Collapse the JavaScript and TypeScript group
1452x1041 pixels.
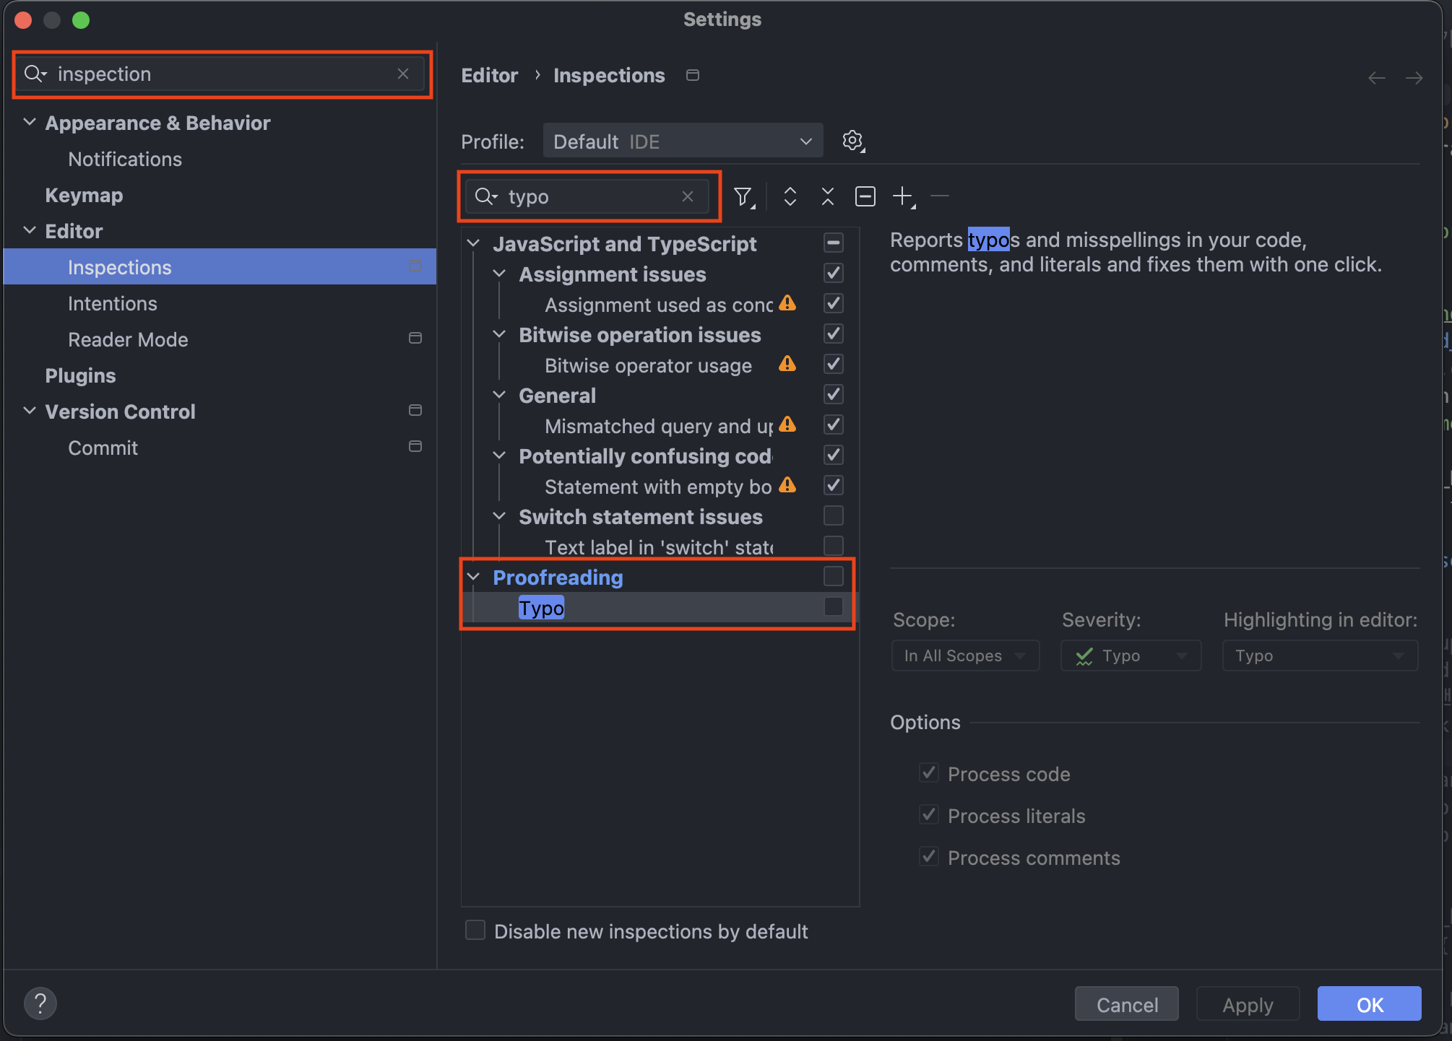point(474,244)
